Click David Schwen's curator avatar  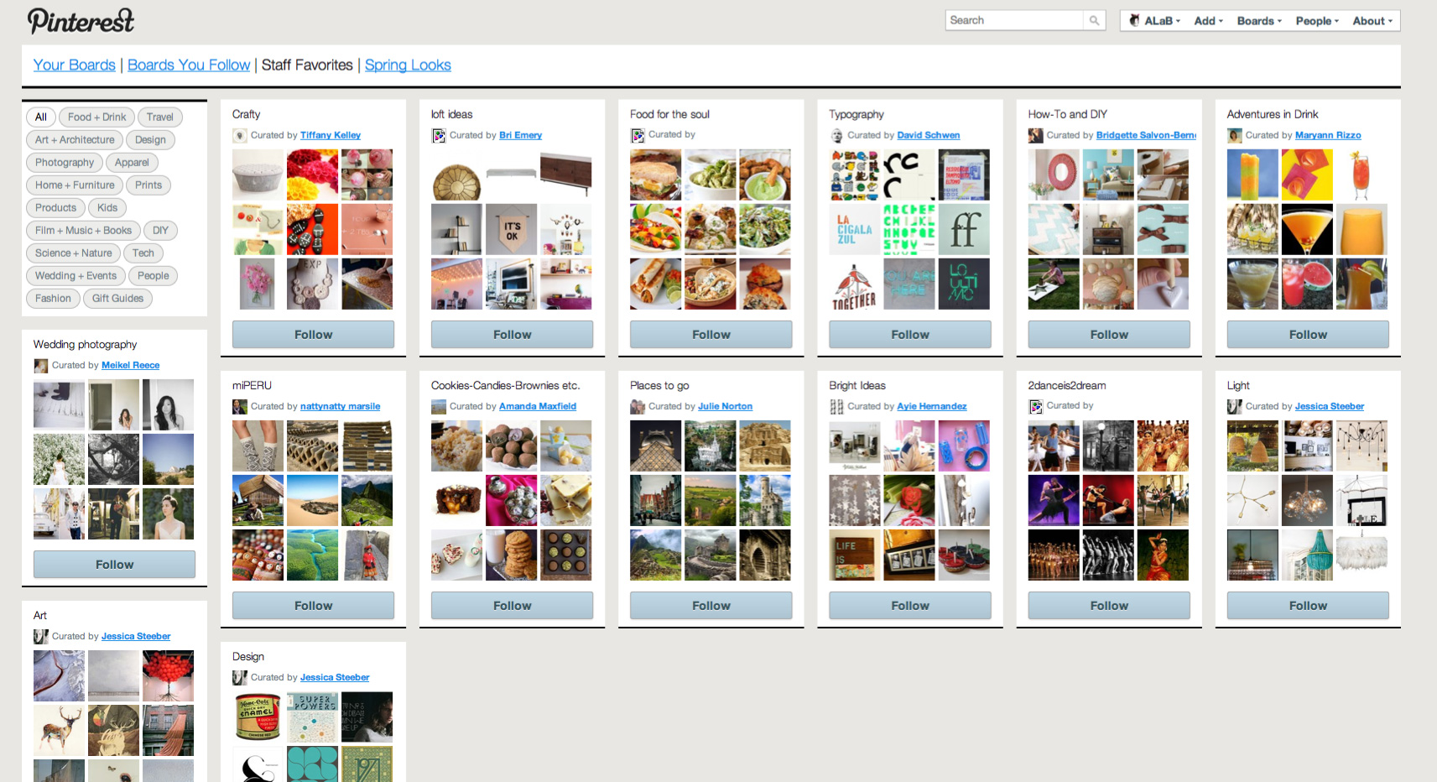point(836,135)
